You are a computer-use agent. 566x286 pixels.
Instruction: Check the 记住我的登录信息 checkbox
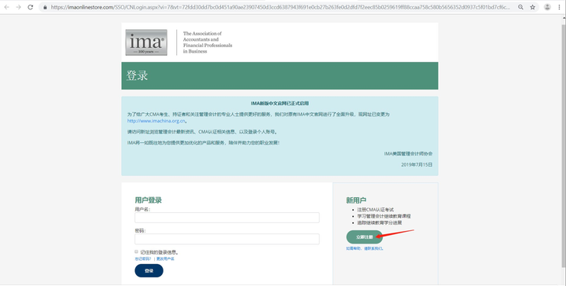click(137, 251)
